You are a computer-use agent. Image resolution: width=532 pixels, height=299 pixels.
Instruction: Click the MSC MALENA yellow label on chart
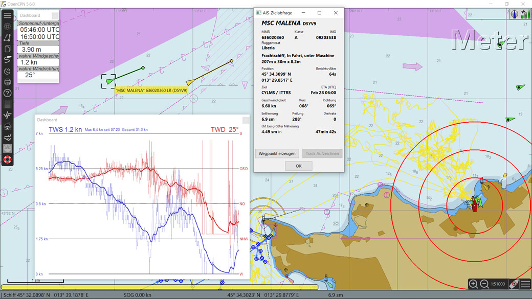tap(151, 90)
